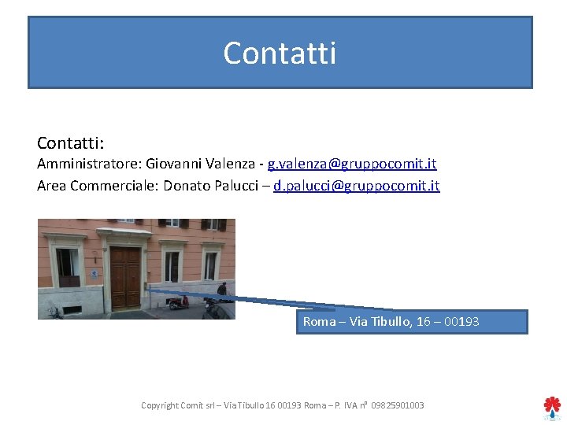Click the red flower logo icon
Image resolution: width=567 pixels, height=425 pixels.
552,408
